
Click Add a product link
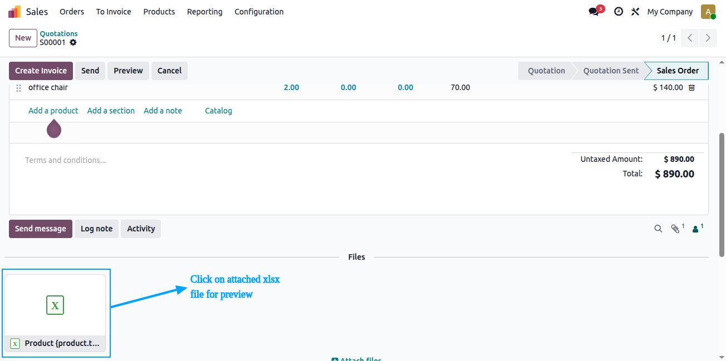53,111
